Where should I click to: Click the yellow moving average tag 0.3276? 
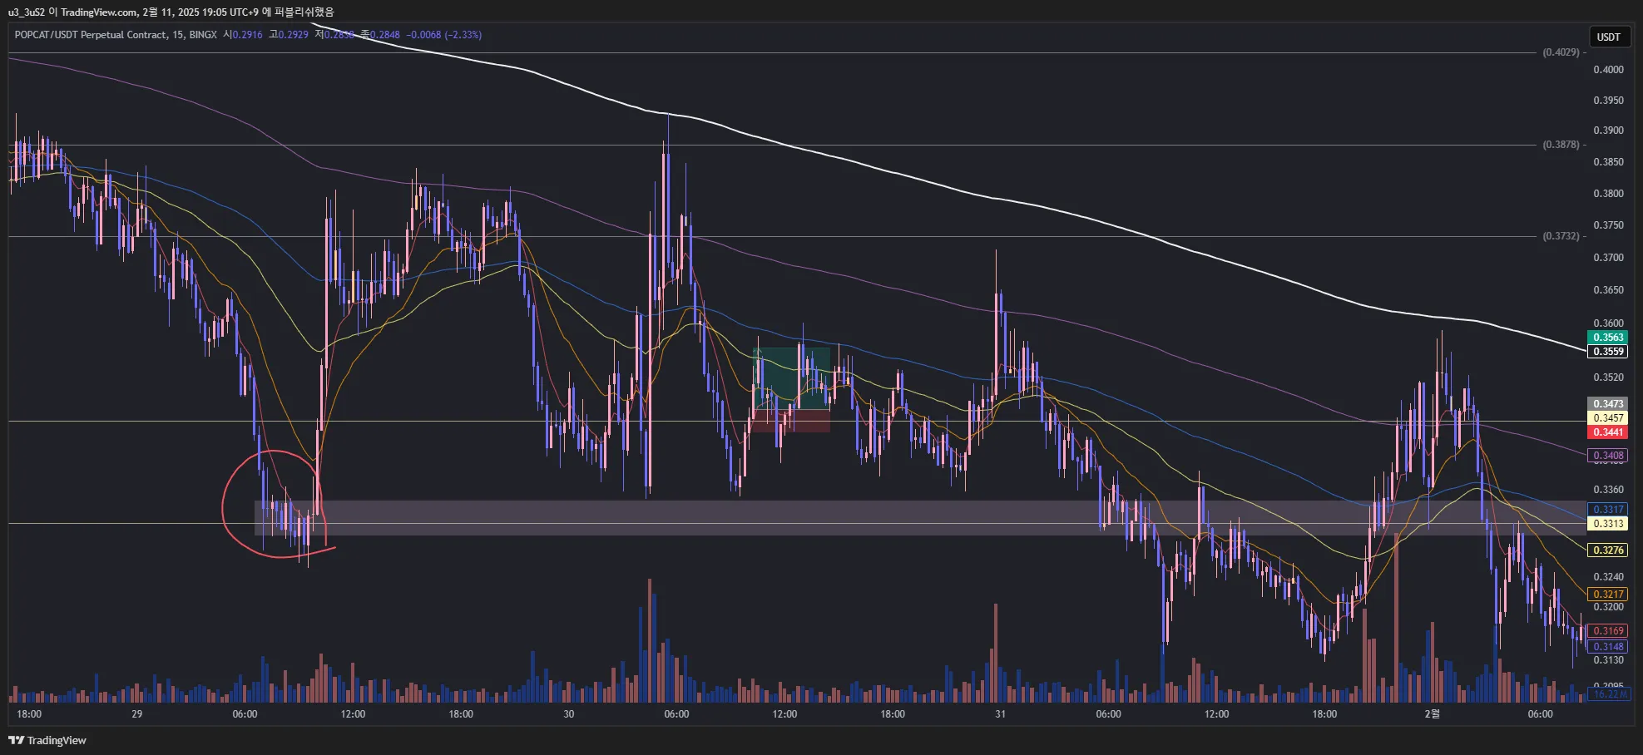click(x=1608, y=550)
